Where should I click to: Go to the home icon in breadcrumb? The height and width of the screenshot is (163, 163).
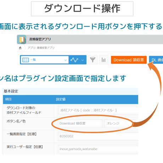coord(20,48)
